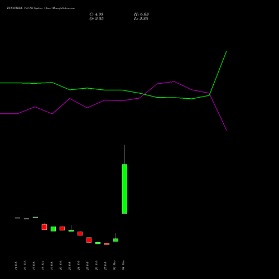The width and height of the screenshot is (279, 279).
Task: Select the red candlestick for 25 Feb
Action: point(89,240)
